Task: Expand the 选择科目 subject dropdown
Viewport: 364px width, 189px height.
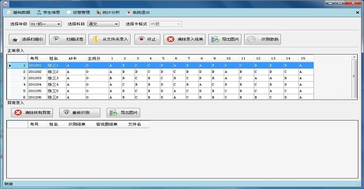Action: pos(103,24)
